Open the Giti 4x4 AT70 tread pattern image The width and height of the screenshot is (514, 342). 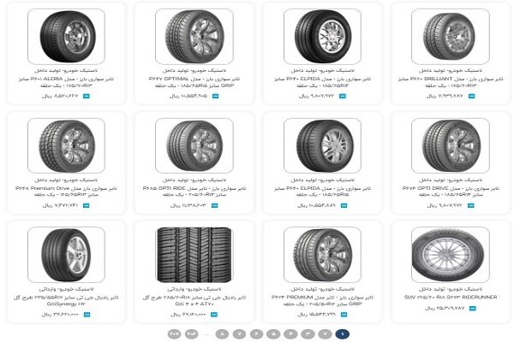[x=194, y=255]
